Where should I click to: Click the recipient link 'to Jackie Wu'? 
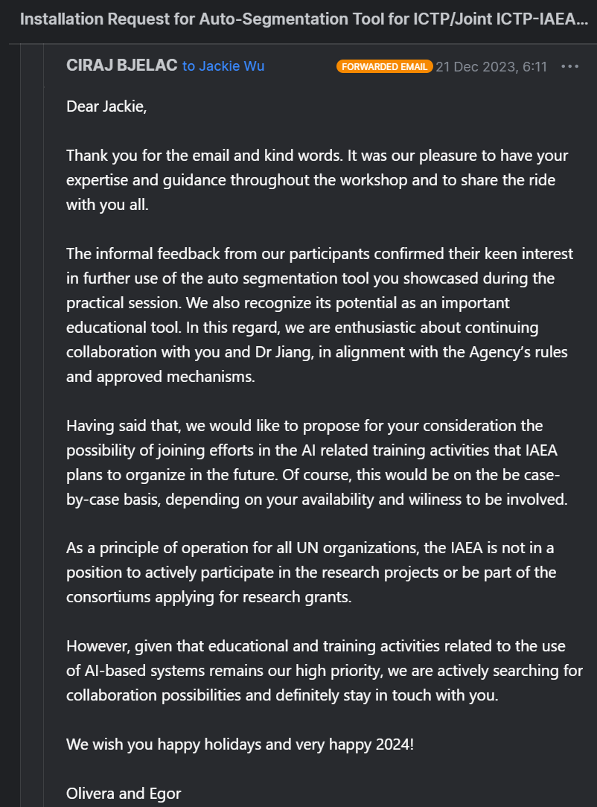click(x=223, y=66)
